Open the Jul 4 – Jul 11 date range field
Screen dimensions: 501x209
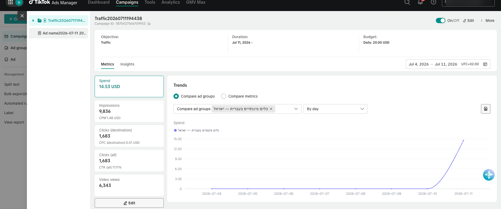tap(448, 64)
